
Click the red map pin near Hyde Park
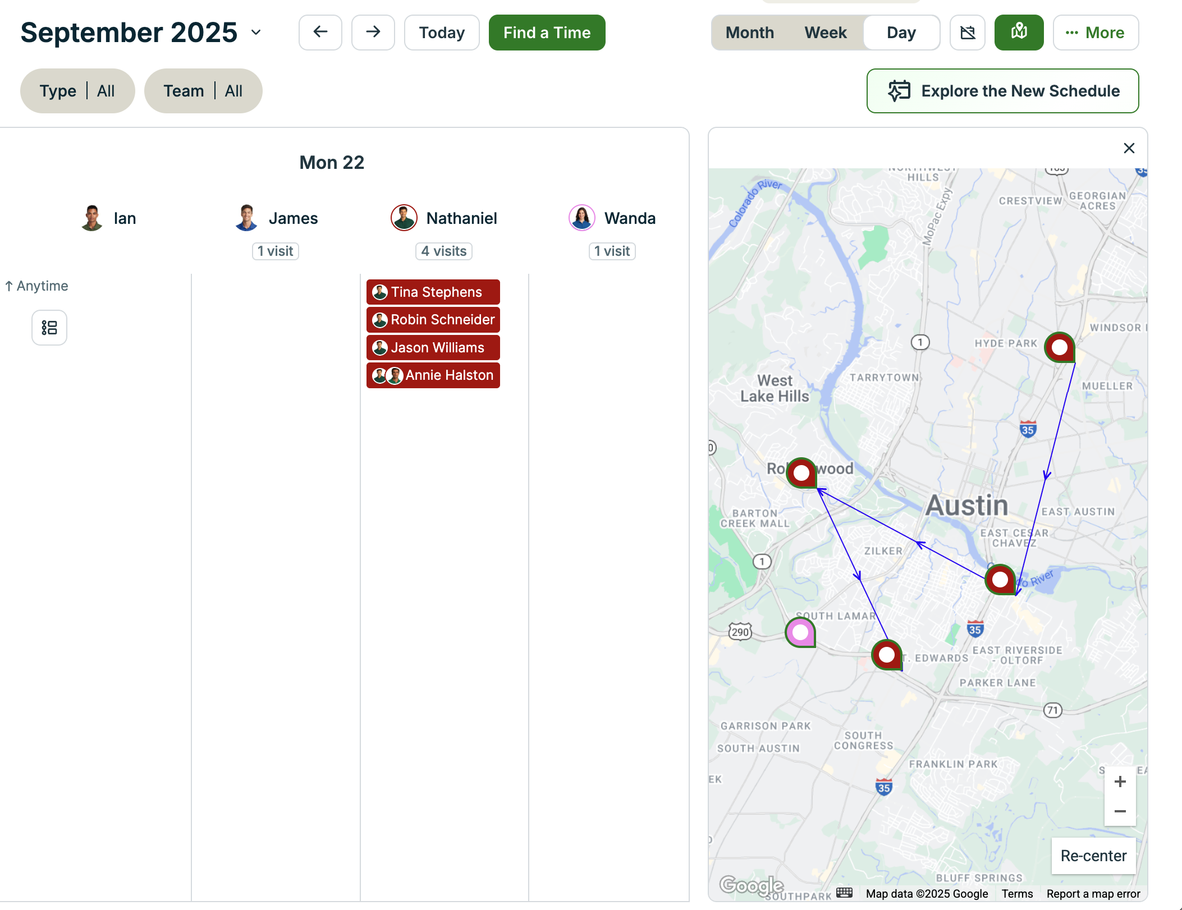(x=1059, y=347)
